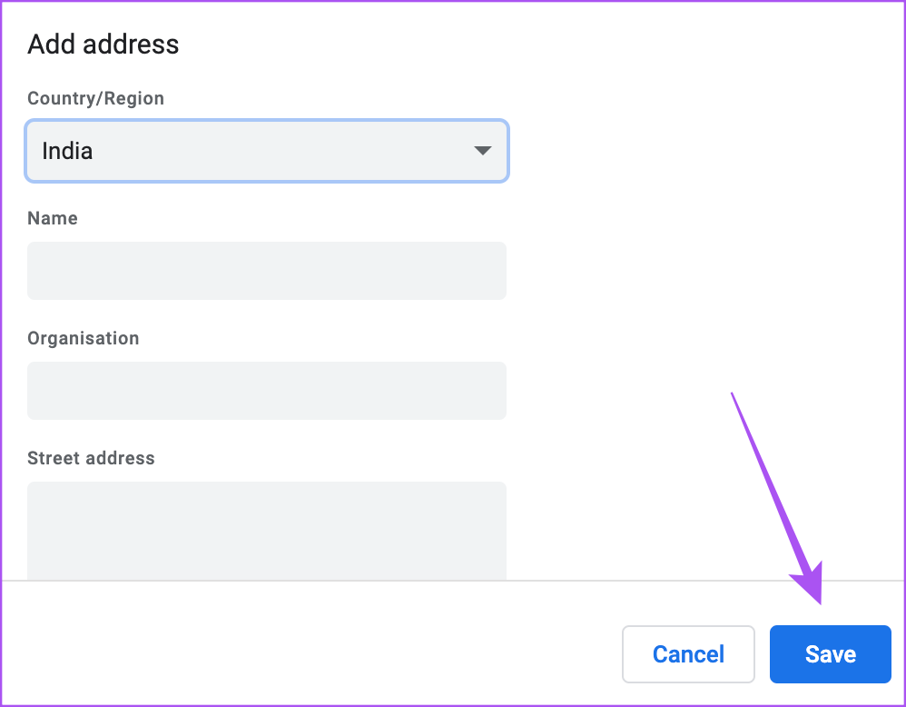The image size is (906, 707).
Task: Click the Organisation label text
Action: (83, 338)
